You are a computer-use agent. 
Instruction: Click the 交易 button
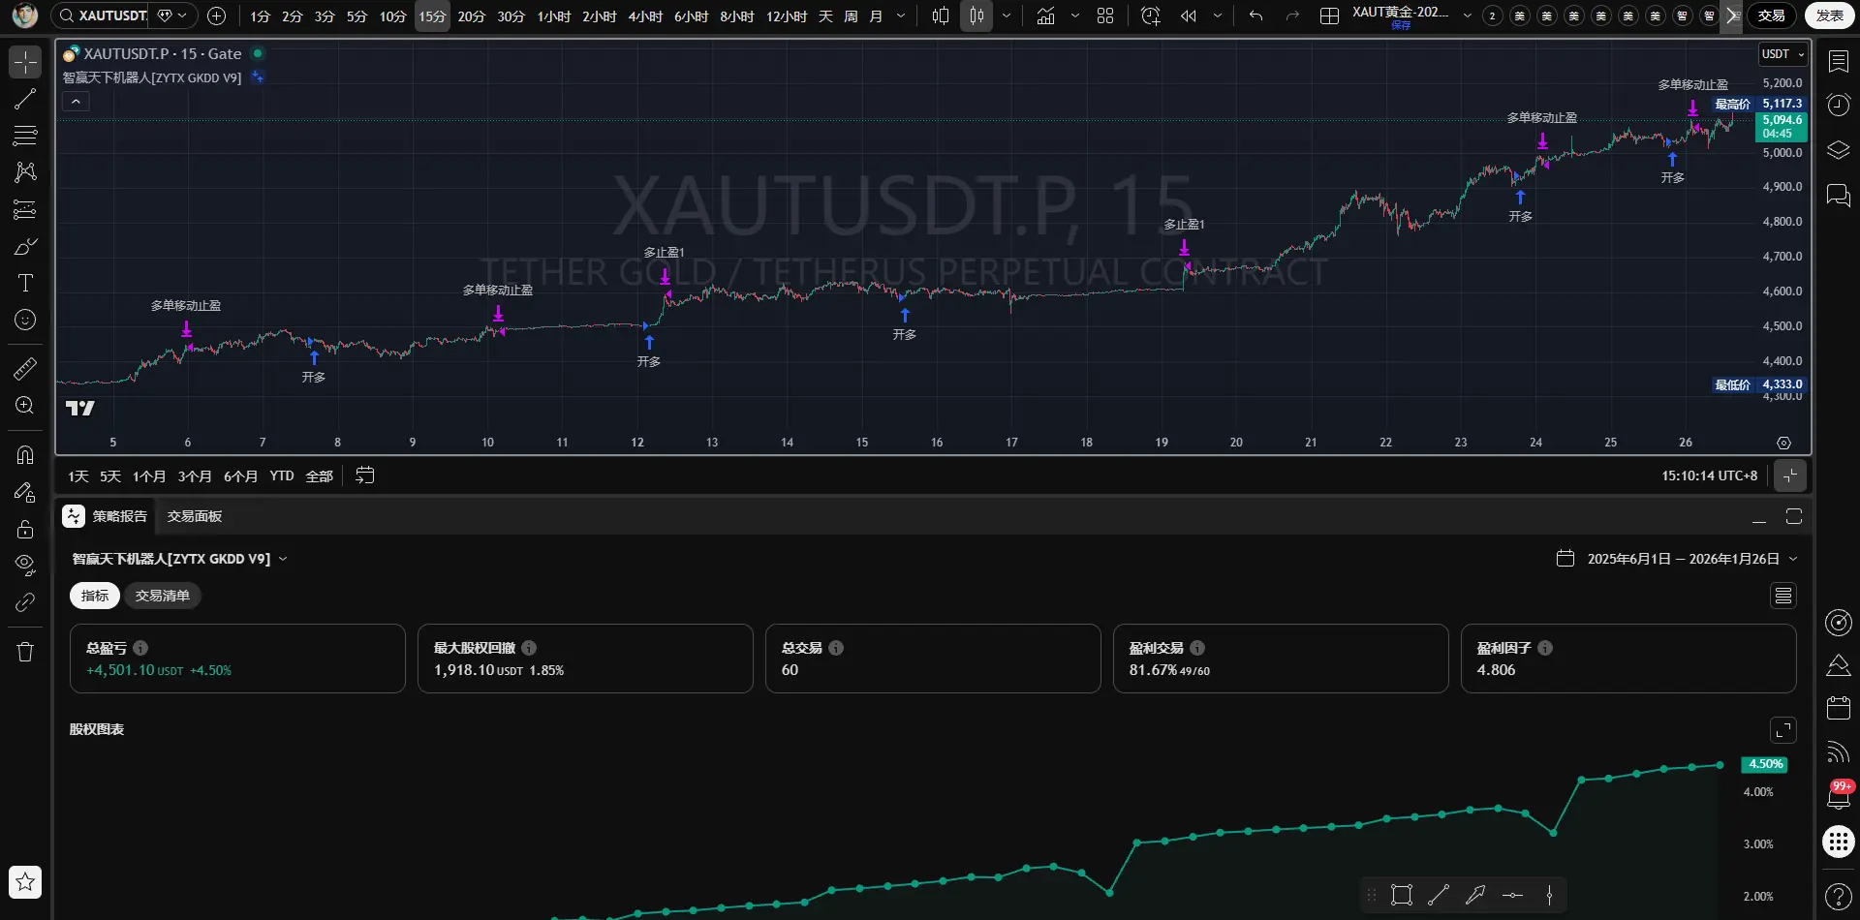[1772, 15]
